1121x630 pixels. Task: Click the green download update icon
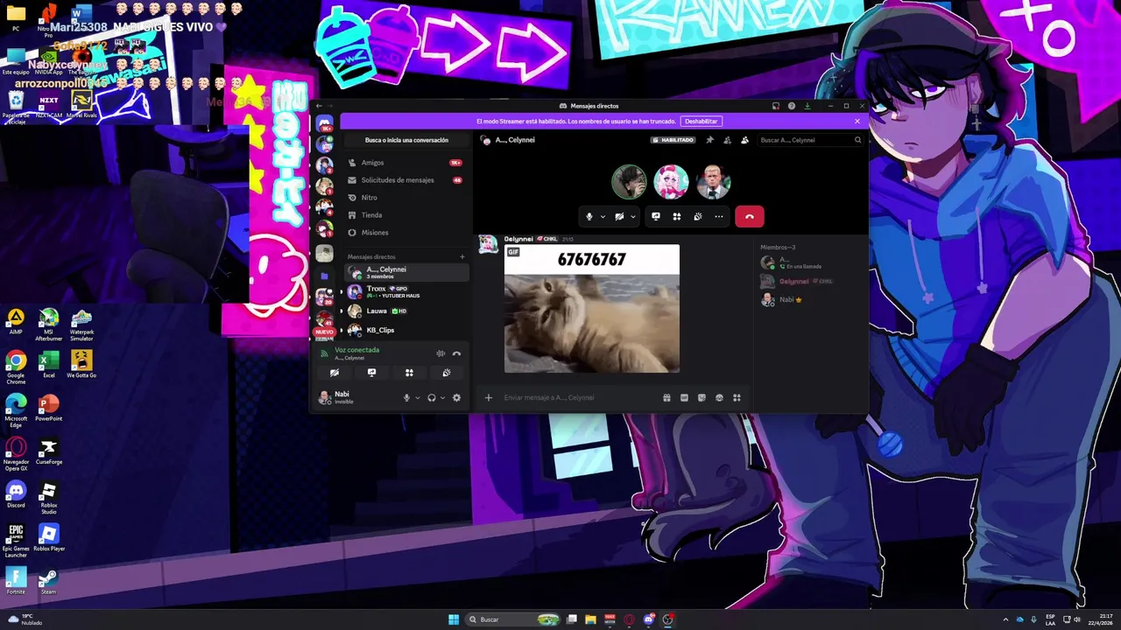[x=807, y=106]
